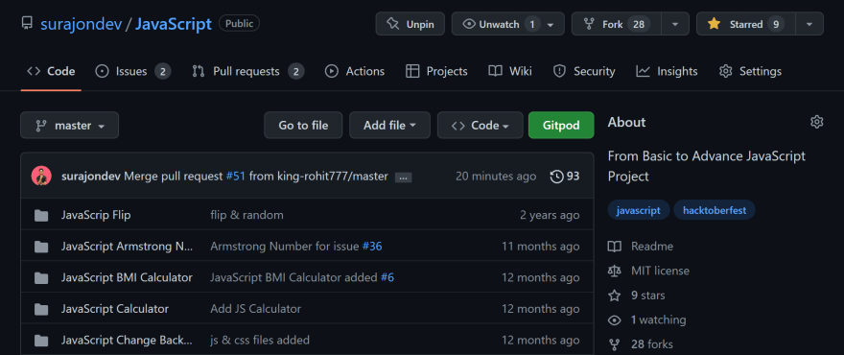
Task: Click the 2 years ago timestamp
Action: pyautogui.click(x=550, y=215)
